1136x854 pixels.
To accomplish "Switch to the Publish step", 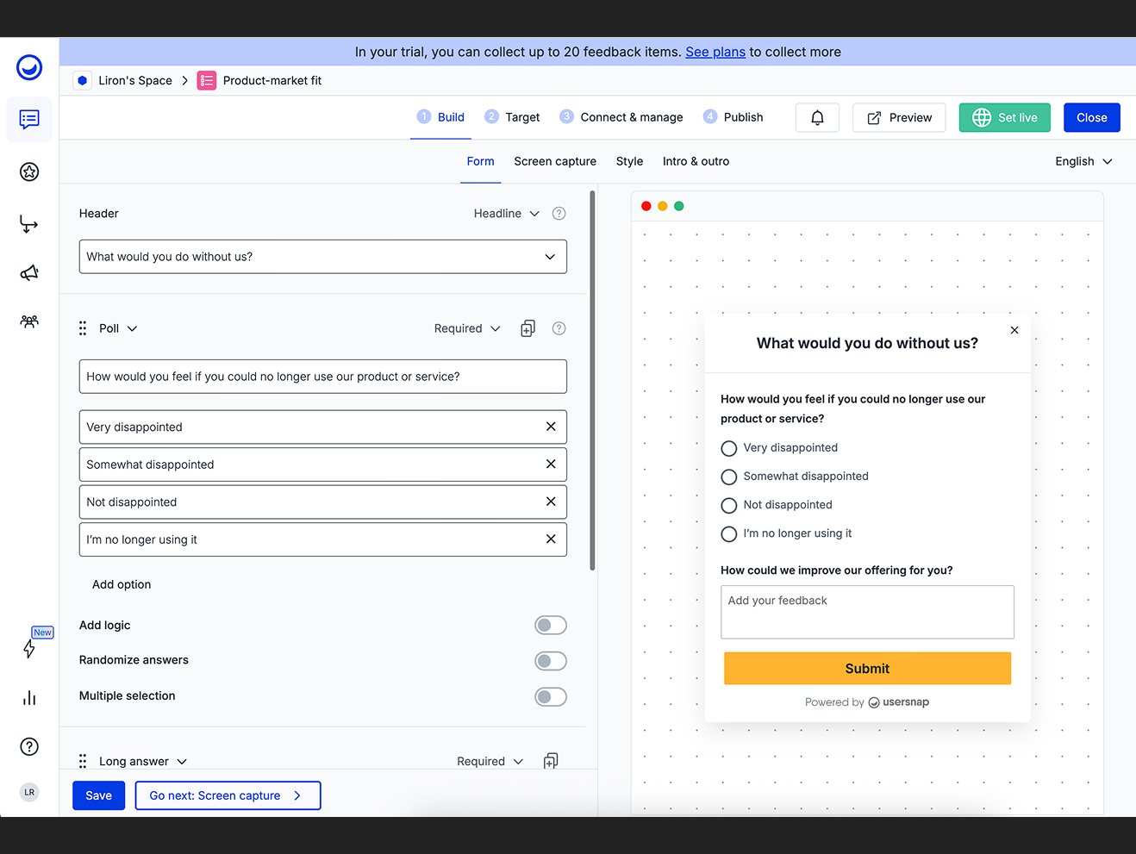I will pos(733,117).
